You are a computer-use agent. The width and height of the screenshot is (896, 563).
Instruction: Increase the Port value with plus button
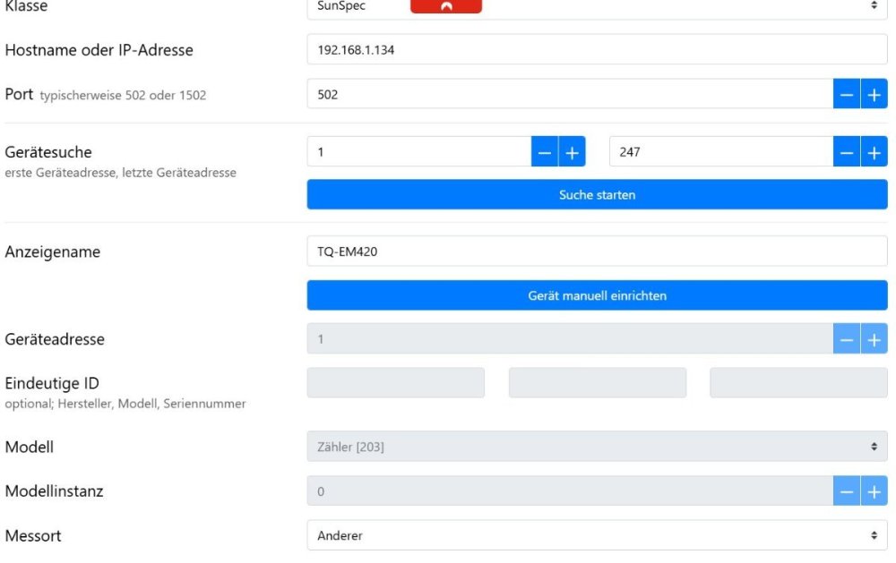(x=874, y=94)
